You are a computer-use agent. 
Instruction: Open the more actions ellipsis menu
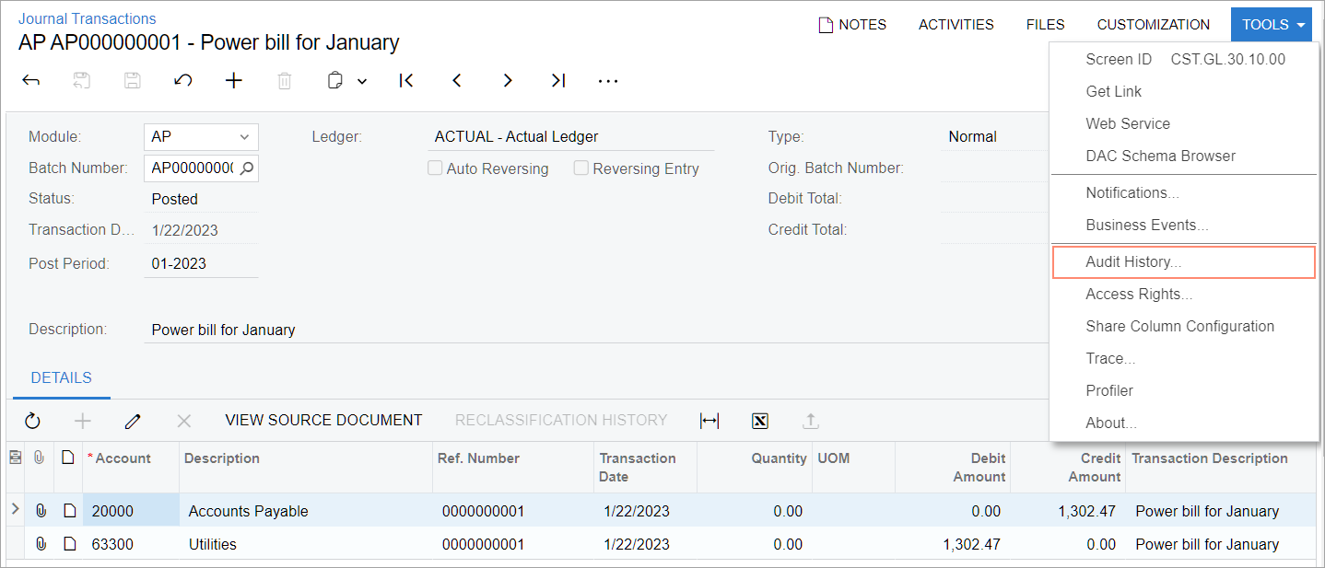(x=608, y=81)
